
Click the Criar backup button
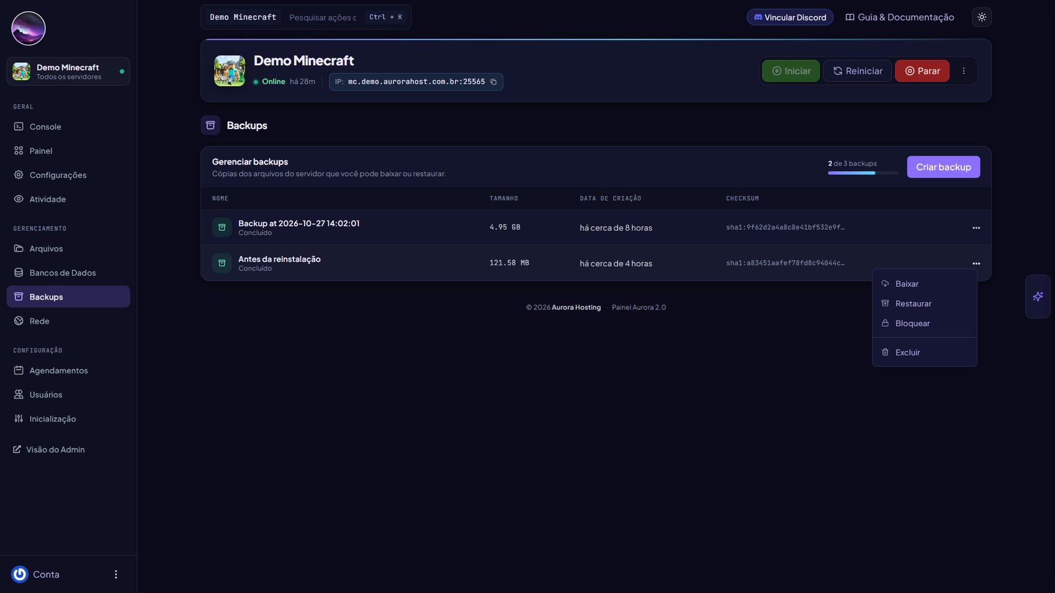click(x=943, y=167)
